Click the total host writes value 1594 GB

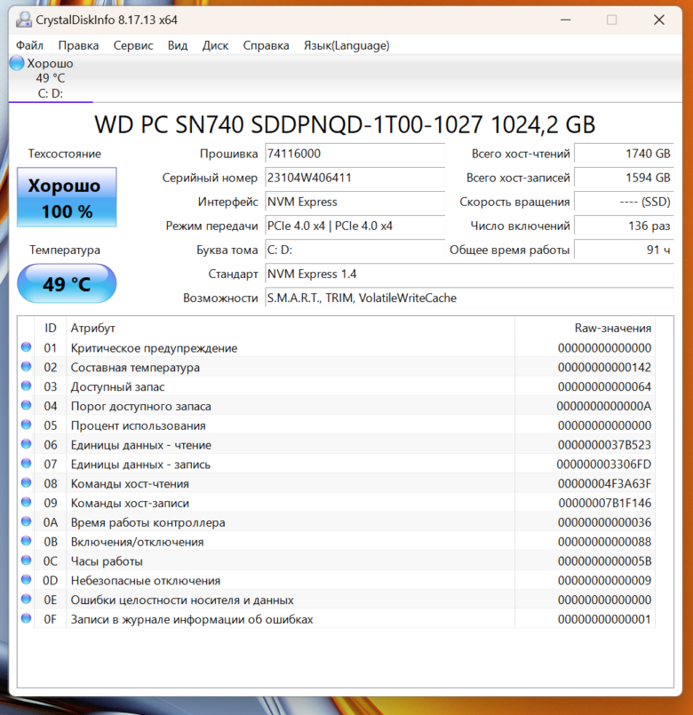tap(624, 178)
